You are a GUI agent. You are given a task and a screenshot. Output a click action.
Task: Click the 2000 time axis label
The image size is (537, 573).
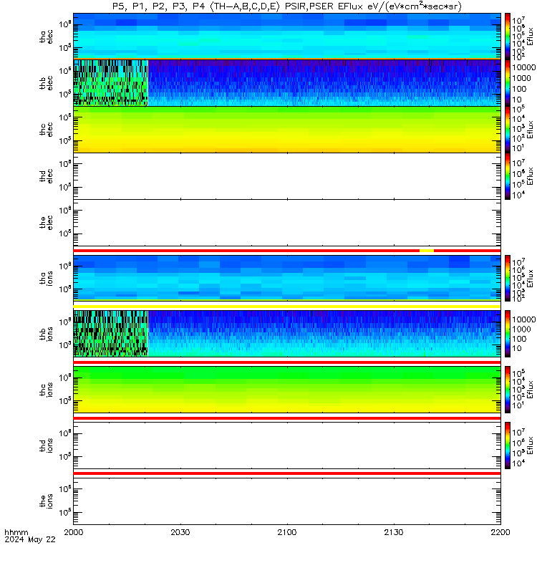[x=74, y=532]
